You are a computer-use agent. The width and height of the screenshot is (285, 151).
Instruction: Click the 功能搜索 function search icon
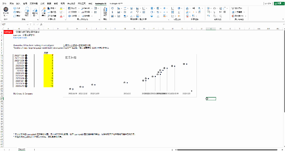point(27,9)
